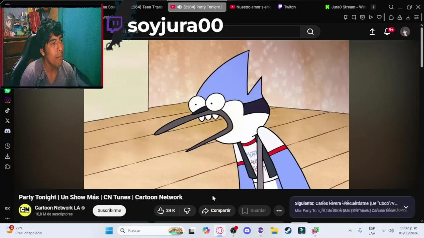Image resolution: width=424 pixels, height=238 pixels.
Task: Open File Explorer from the taskbar
Action: (x=274, y=231)
